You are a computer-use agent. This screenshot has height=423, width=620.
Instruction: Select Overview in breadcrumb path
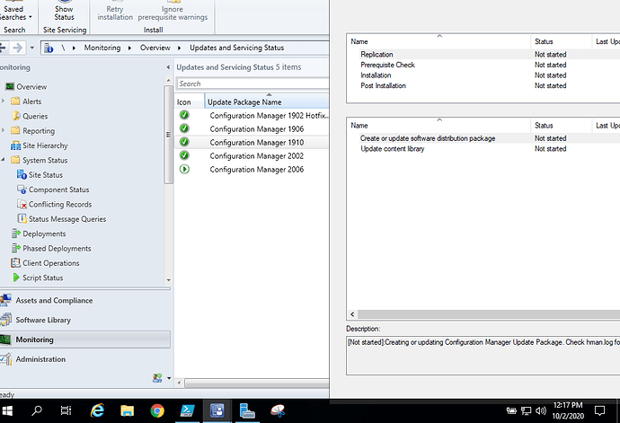[155, 48]
